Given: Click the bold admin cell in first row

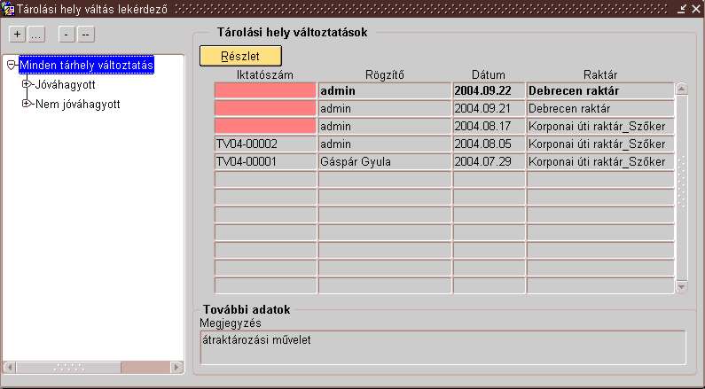Looking at the screenshot, I should click(385, 90).
